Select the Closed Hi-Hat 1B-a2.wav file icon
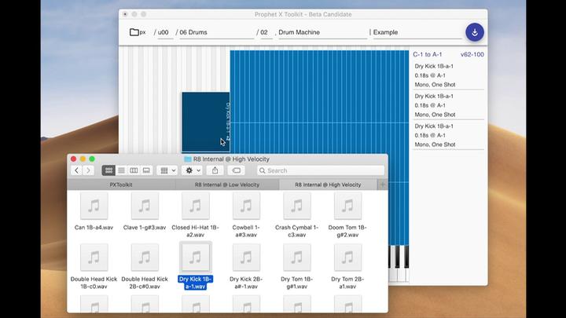 pyautogui.click(x=195, y=206)
